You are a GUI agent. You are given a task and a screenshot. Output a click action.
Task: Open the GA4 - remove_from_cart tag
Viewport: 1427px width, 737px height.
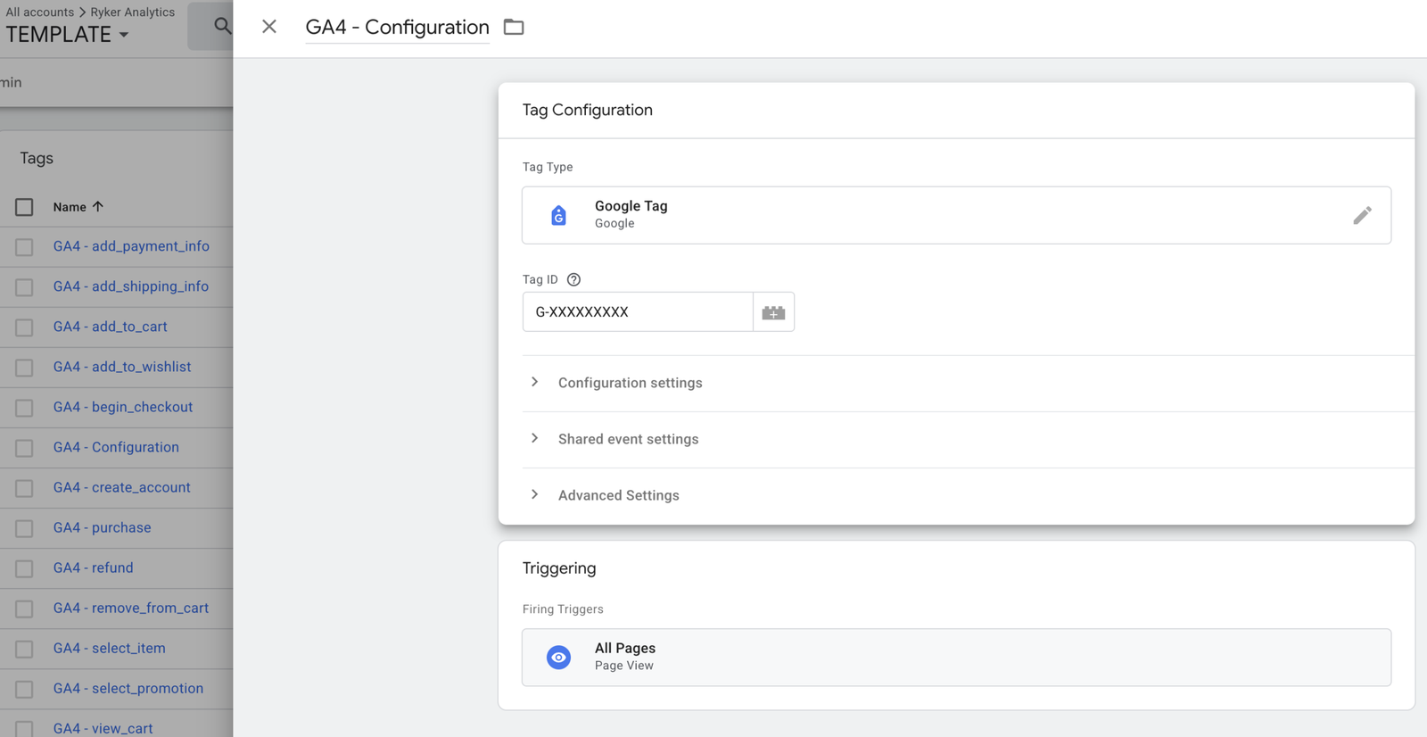(x=130, y=608)
